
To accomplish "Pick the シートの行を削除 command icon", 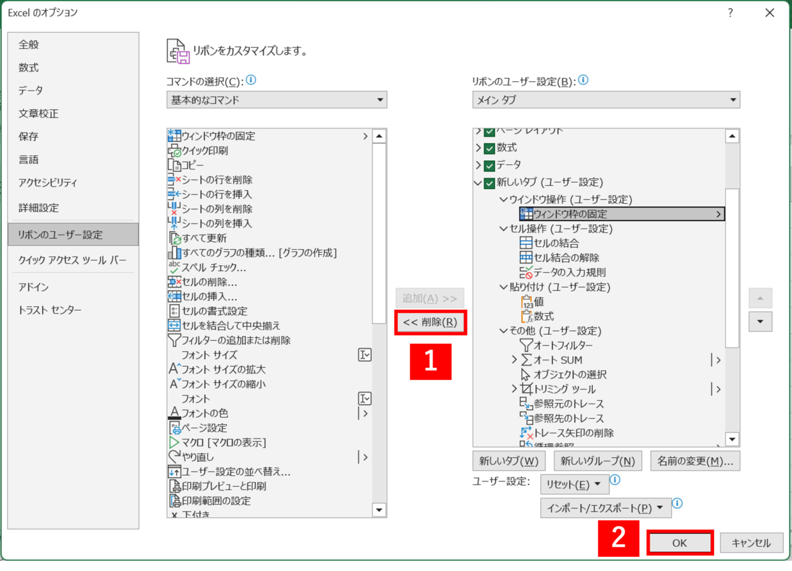I will tap(174, 180).
